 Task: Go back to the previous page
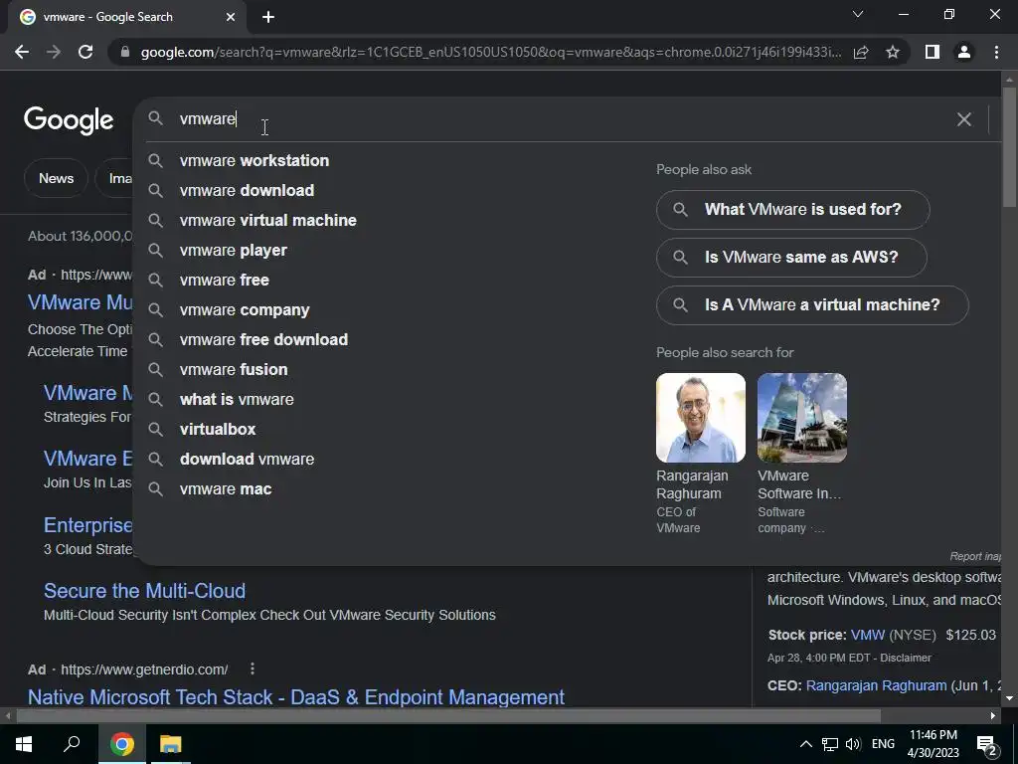(22, 52)
